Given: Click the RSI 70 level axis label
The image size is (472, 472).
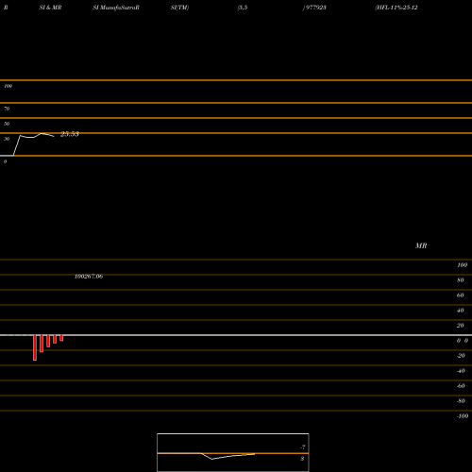Looking at the screenshot, I should [x=7, y=109].
